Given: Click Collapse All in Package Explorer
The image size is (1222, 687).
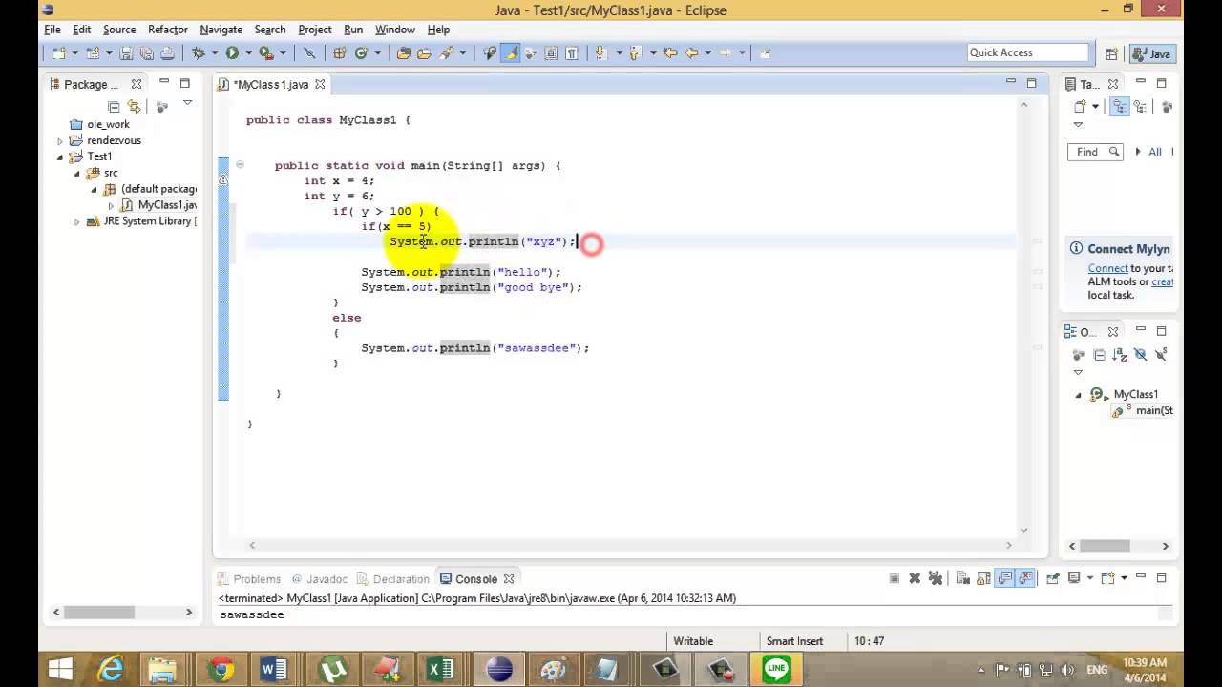Looking at the screenshot, I should pos(114,106).
